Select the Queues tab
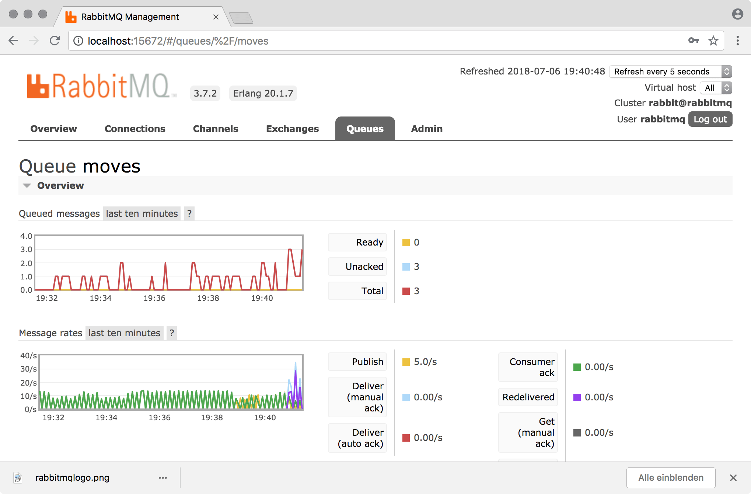This screenshot has width=751, height=494. [x=365, y=129]
